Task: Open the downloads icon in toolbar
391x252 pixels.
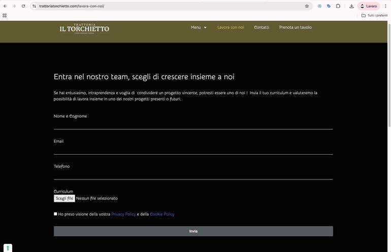Action: point(351,6)
